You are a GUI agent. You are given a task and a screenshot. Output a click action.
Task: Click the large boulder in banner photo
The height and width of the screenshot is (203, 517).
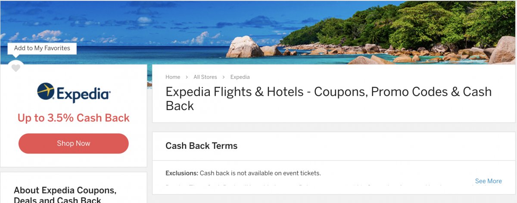pos(244,47)
